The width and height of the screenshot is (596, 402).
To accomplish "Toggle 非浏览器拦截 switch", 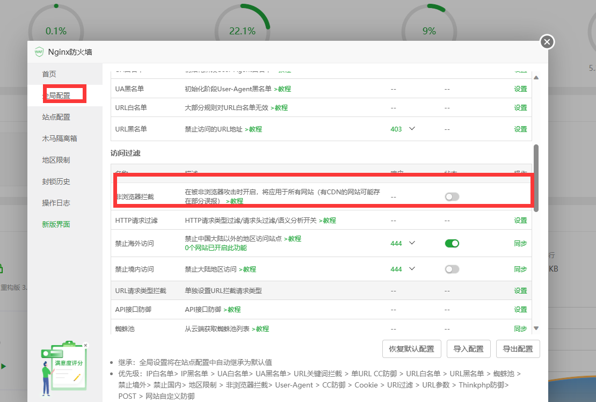I will tap(452, 197).
